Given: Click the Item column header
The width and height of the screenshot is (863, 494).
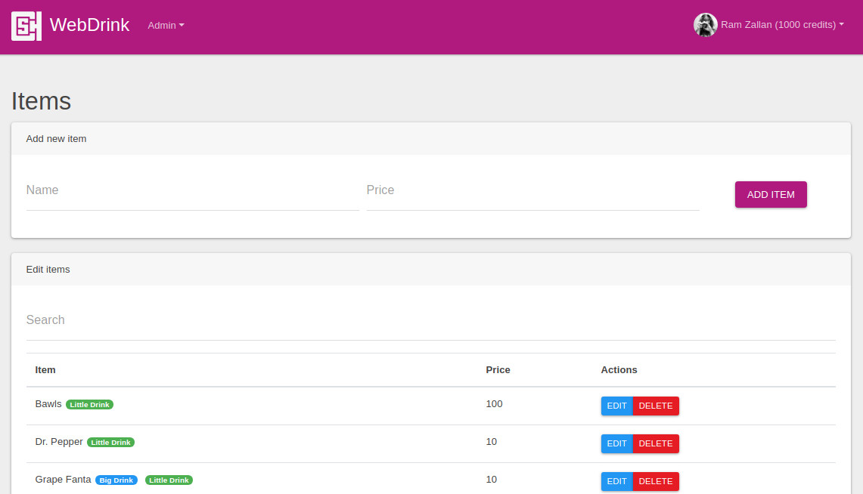Looking at the screenshot, I should pos(45,370).
